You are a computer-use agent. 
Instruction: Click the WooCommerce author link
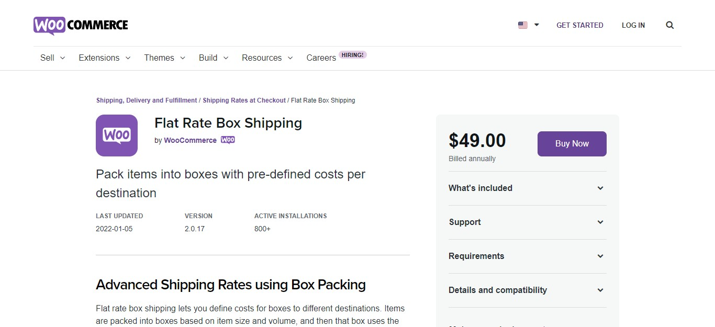[x=191, y=140]
